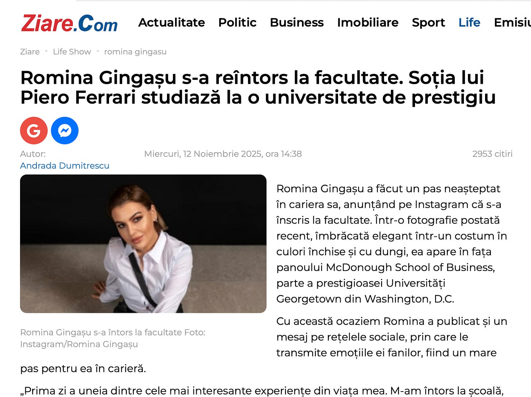The image size is (531, 397).
Task: Open the Actualitate menu section
Action: coord(171,23)
